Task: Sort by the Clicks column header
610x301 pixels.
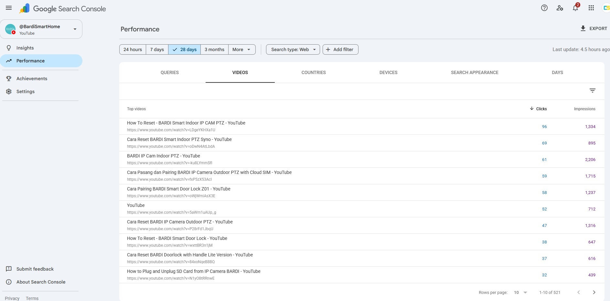Action: (x=538, y=109)
